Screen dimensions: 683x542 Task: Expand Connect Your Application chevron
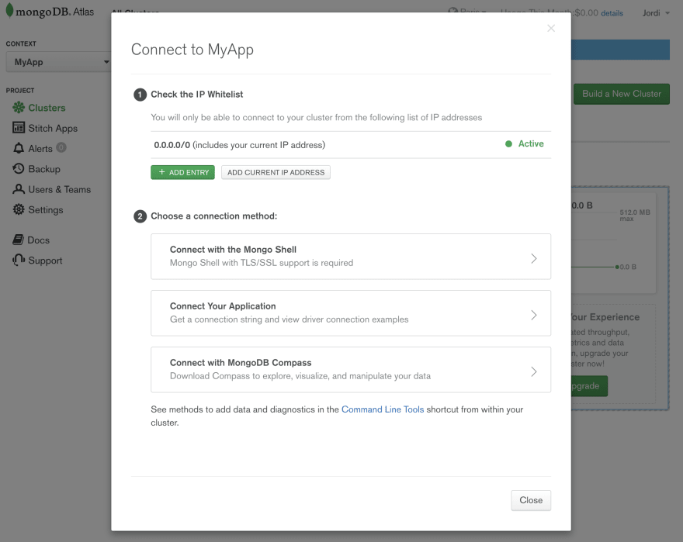(x=534, y=315)
